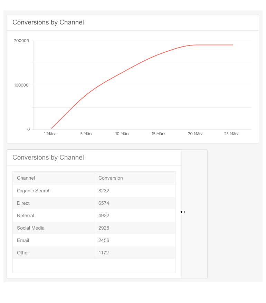Screen dimensions: 266x303
Task: Click the 8232 conversion value
Action: [x=104, y=191]
